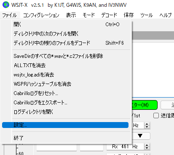The width and height of the screenshot is (174, 155).
Task: Open the コンフィグレーション menu
Action: [x=41, y=15]
